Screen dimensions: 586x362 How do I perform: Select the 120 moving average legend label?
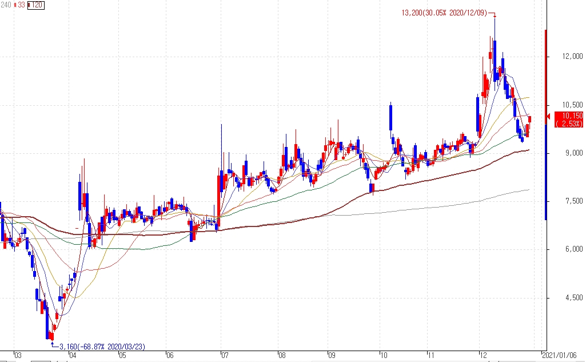(x=36, y=5)
